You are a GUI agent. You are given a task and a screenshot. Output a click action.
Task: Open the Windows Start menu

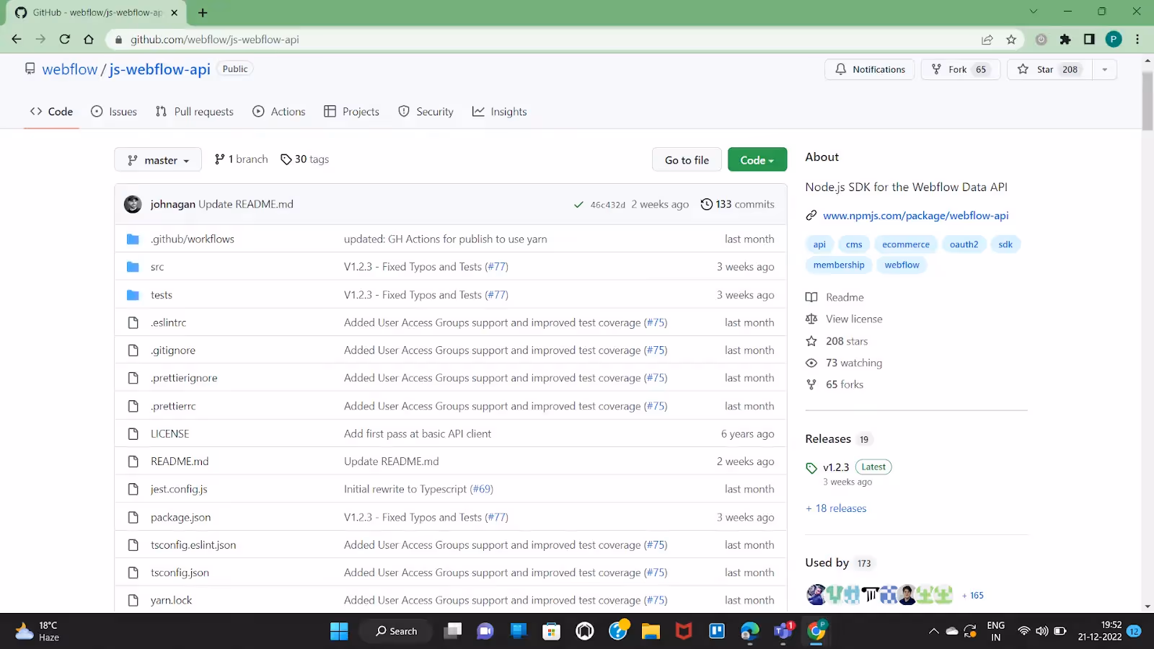339,632
